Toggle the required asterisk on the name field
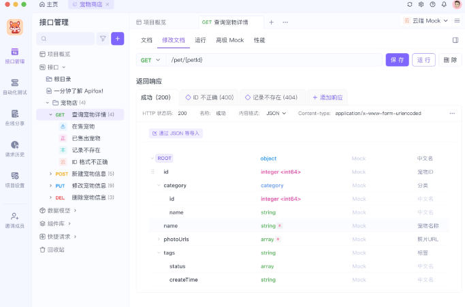The width and height of the screenshot is (465, 307). 280,225
